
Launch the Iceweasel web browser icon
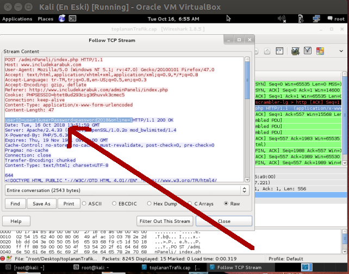[62, 18]
